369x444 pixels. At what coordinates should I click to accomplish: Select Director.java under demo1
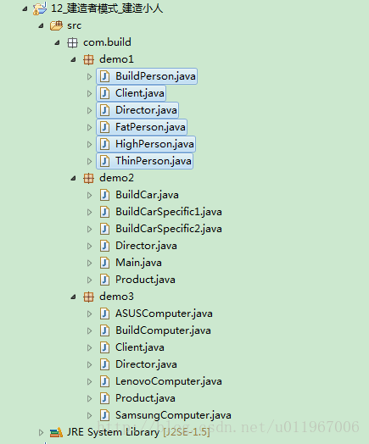tap(146, 110)
